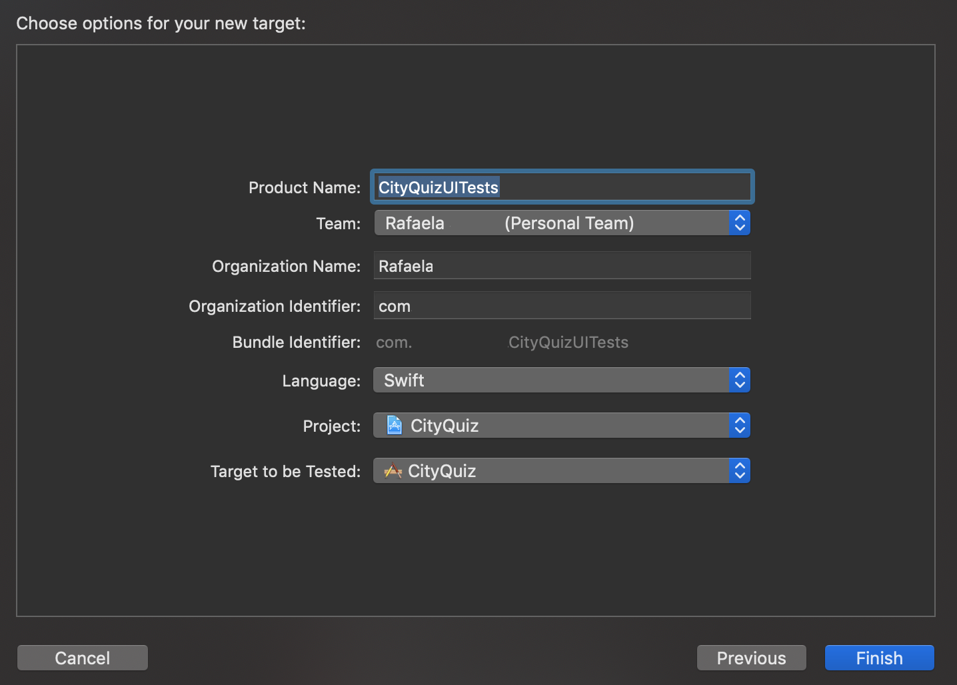957x685 pixels.
Task: Click the CityQuiz app icon in Target row
Action: click(x=393, y=470)
